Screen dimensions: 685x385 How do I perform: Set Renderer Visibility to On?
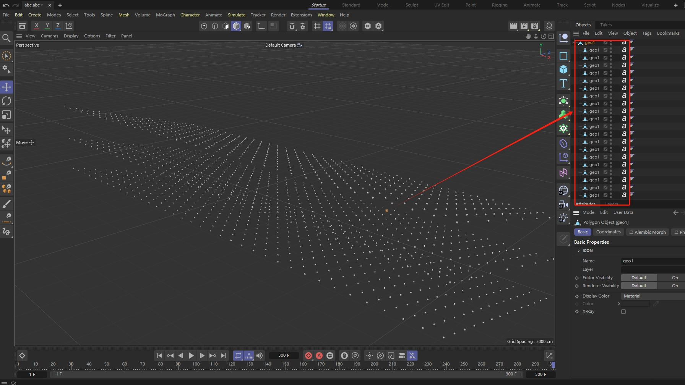tap(675, 286)
